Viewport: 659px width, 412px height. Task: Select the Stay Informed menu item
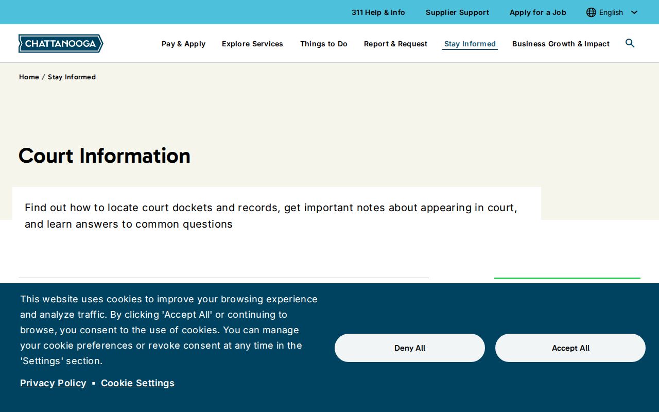(470, 44)
